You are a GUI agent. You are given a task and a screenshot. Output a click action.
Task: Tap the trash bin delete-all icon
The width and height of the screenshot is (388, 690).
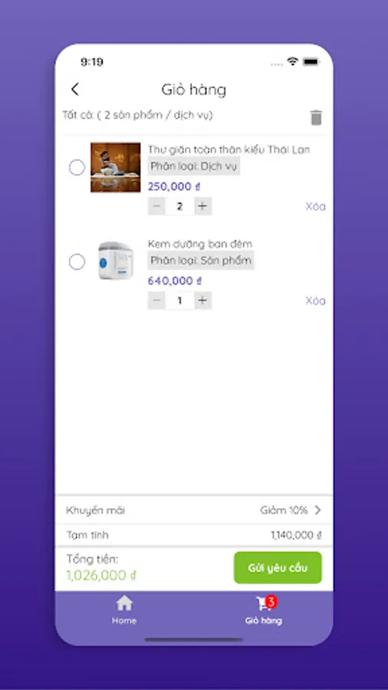tap(316, 118)
